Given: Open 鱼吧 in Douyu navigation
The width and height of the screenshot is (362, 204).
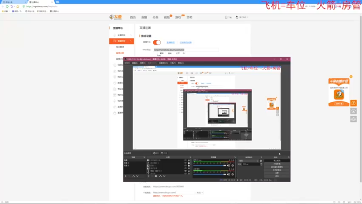Looking at the screenshot, I should coord(189,17).
